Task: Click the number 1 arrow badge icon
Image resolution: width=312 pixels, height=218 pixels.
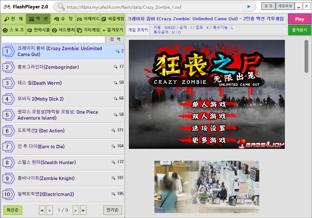Action: (8, 51)
